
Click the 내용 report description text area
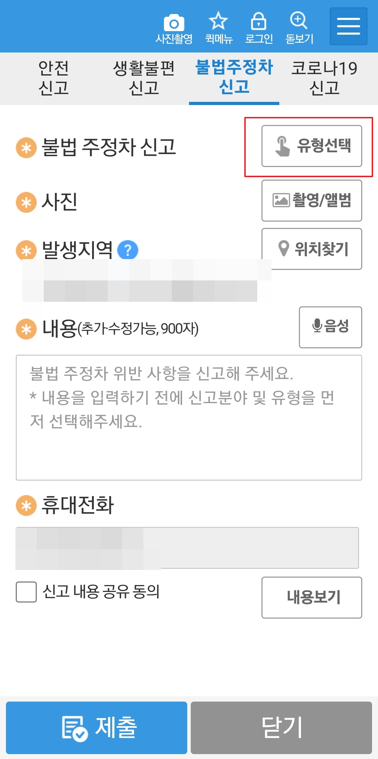(189, 417)
